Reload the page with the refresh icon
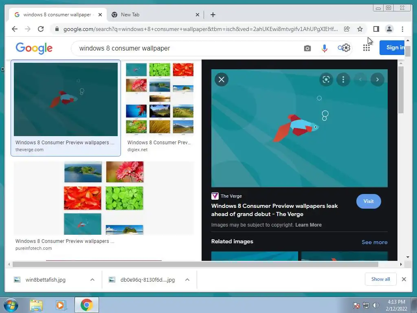 pos(41,29)
